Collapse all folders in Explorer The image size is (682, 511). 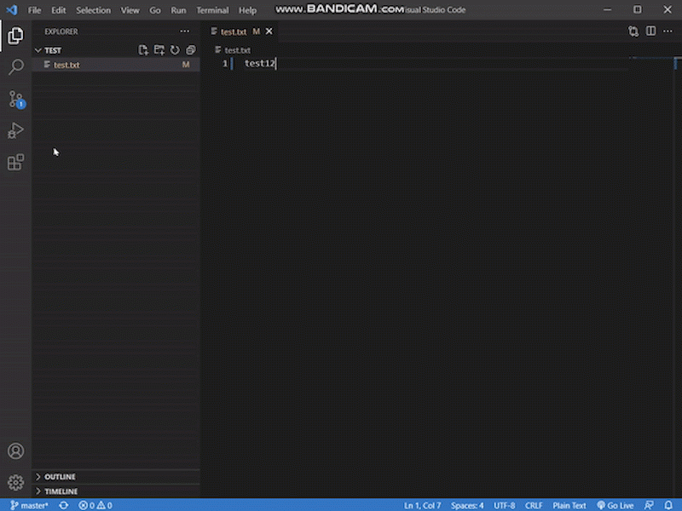(x=190, y=49)
